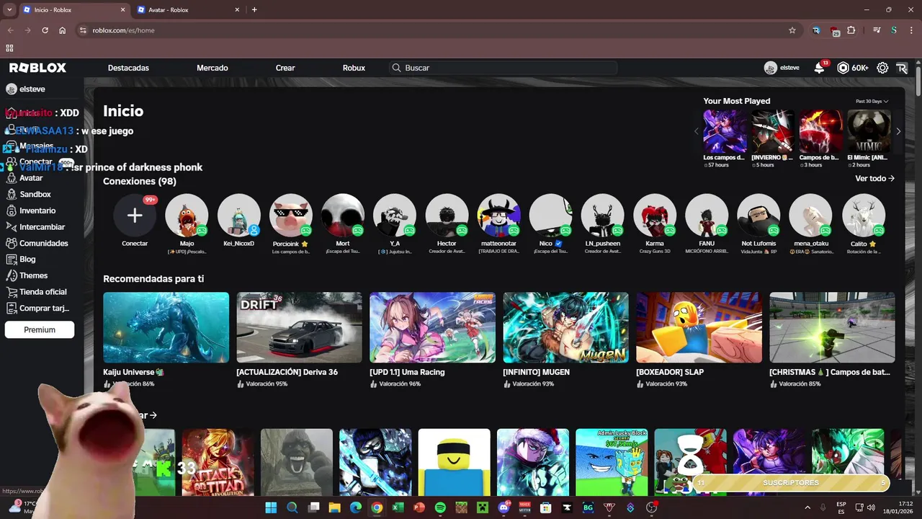Open the red extension with badge 29
Screen dimensions: 922x519
835,30
